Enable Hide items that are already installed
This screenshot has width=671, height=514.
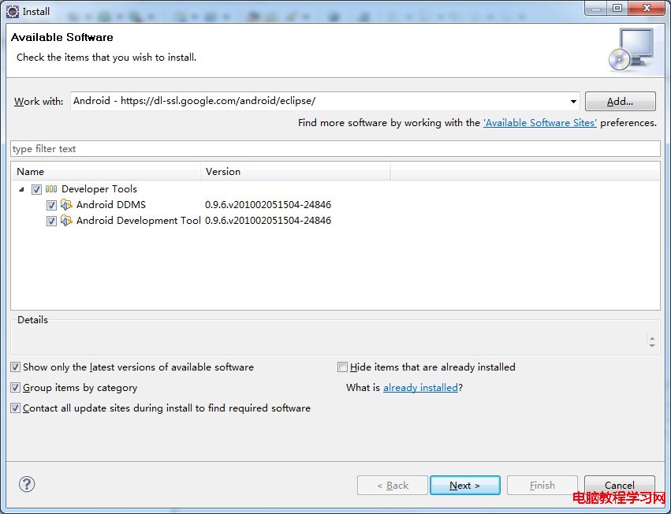point(342,367)
